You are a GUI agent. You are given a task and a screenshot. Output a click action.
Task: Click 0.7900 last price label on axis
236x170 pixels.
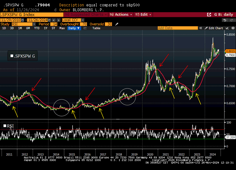pyautogui.click(x=230, y=55)
